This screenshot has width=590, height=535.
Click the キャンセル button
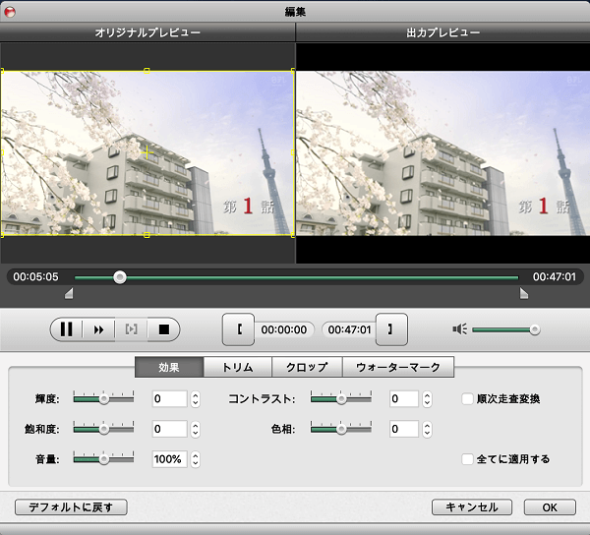point(472,507)
